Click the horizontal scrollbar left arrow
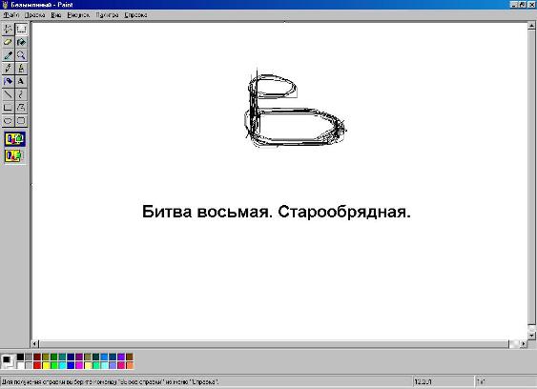This screenshot has height=389, width=537. (35, 343)
